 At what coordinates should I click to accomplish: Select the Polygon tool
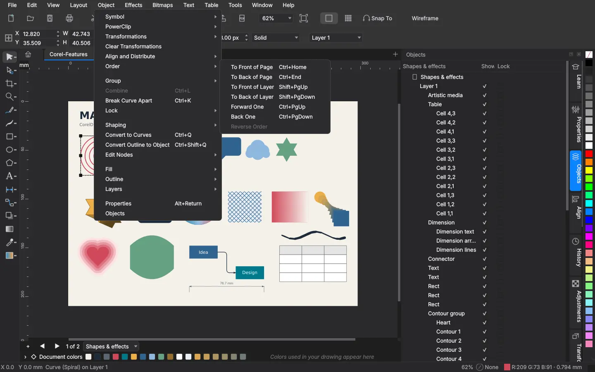[9, 163]
